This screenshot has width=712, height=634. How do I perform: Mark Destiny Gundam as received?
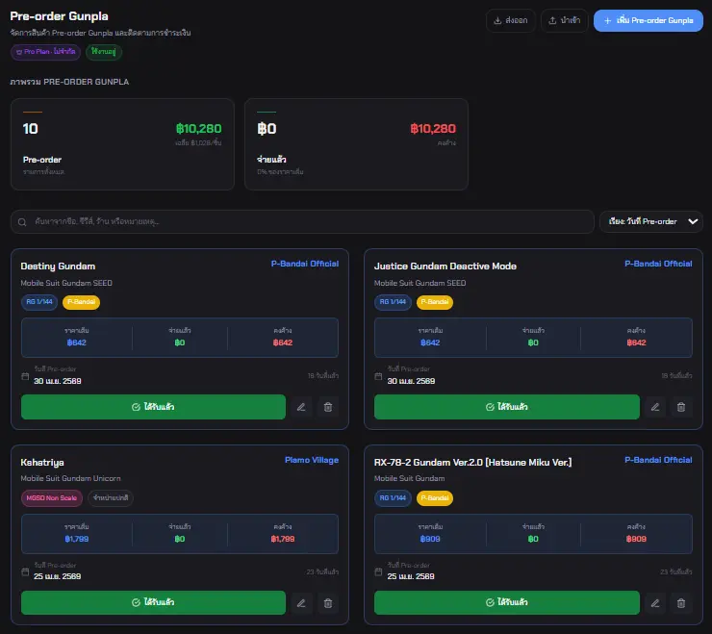coord(153,407)
